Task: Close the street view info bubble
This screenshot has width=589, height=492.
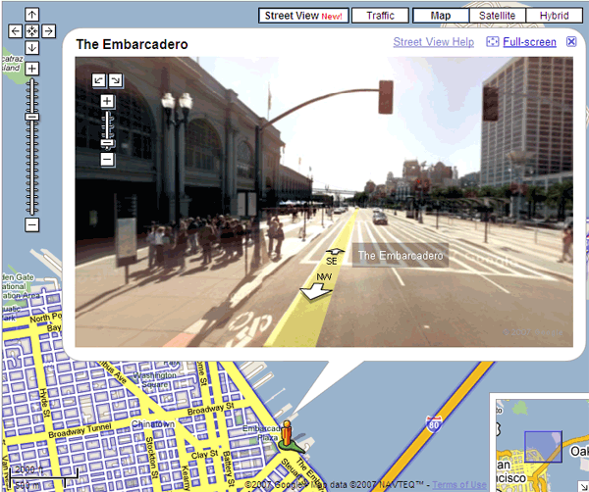Action: (x=571, y=41)
